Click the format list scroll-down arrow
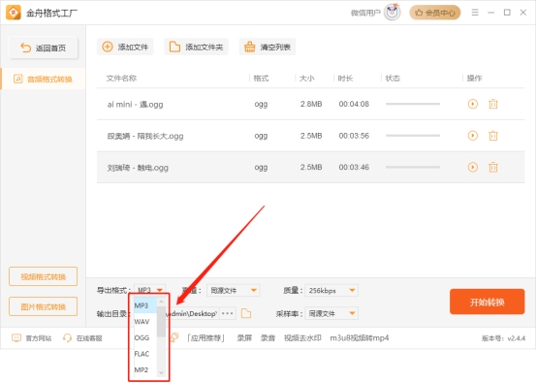The width and height of the screenshot is (537, 383). click(161, 372)
